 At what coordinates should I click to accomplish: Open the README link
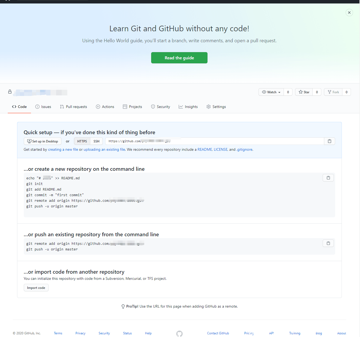pos(205,149)
